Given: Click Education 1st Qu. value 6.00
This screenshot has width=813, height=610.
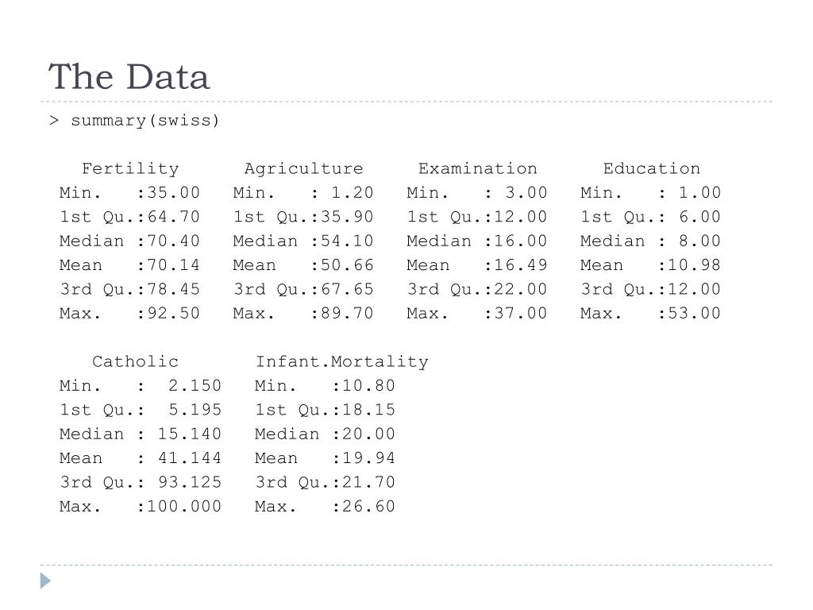Looking at the screenshot, I should [x=700, y=217].
